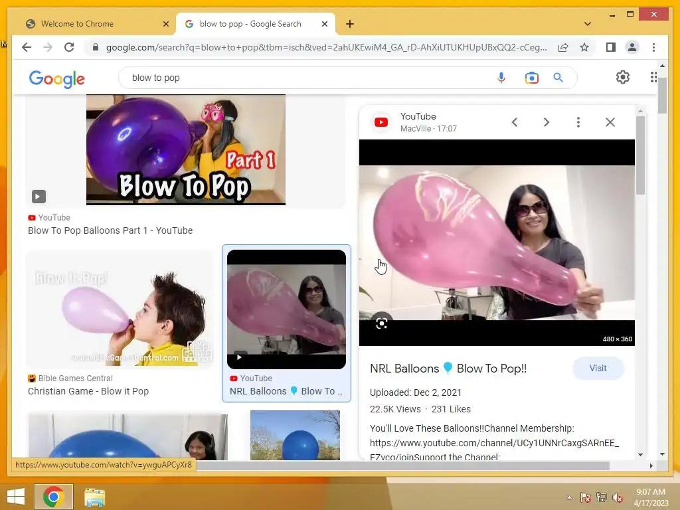
Task: Open the Windows Start menu
Action: pos(16,497)
